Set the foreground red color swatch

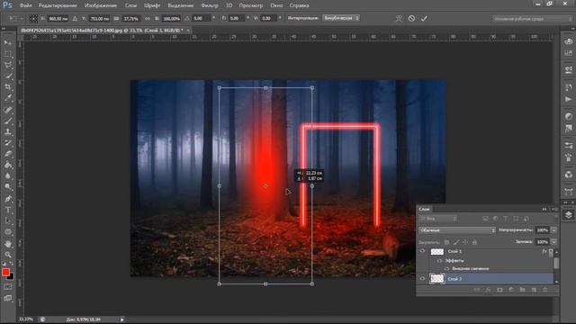pyautogui.click(x=5, y=272)
